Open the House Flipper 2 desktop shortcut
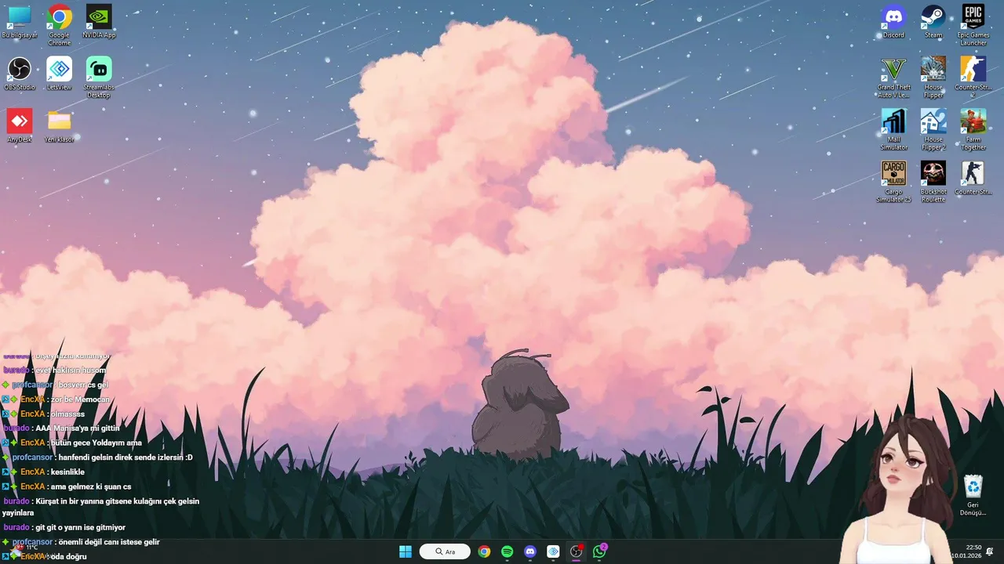 click(x=933, y=129)
